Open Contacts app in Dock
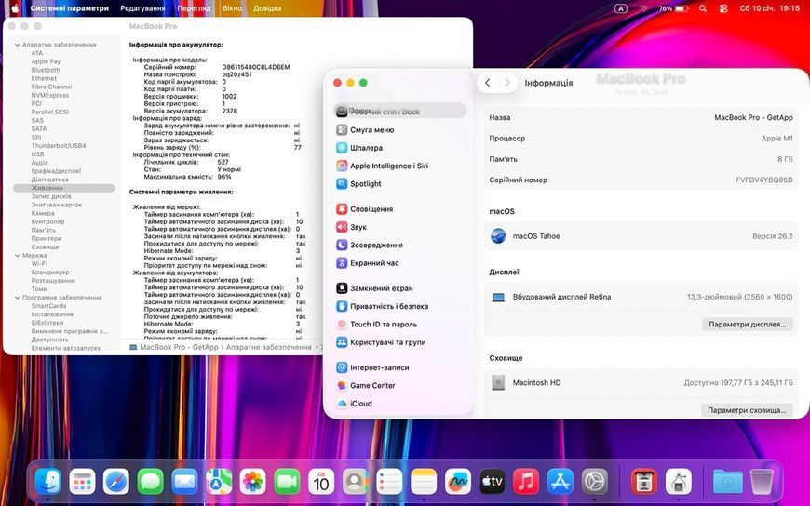This screenshot has height=506, width=810. coord(356,482)
